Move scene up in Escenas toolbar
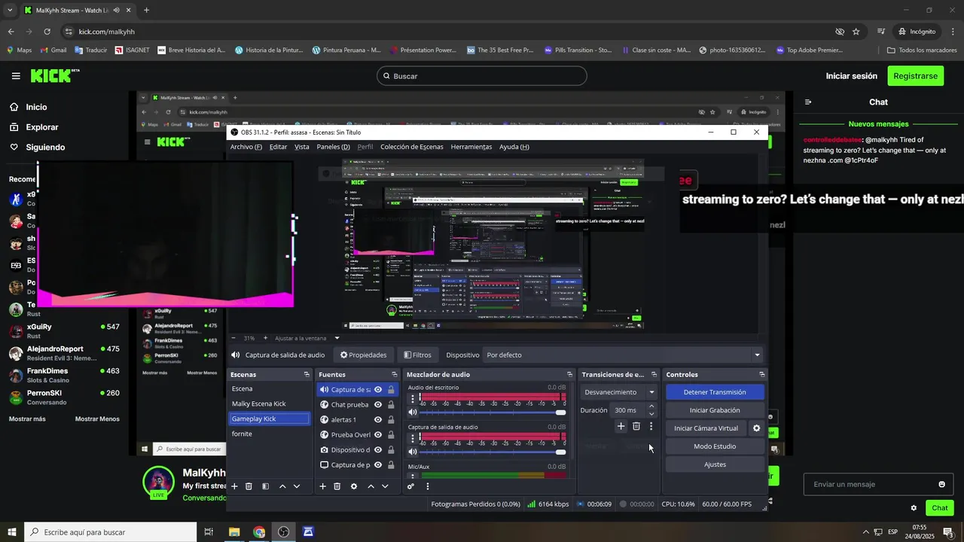Screen dimensions: 964x542 click(282, 486)
